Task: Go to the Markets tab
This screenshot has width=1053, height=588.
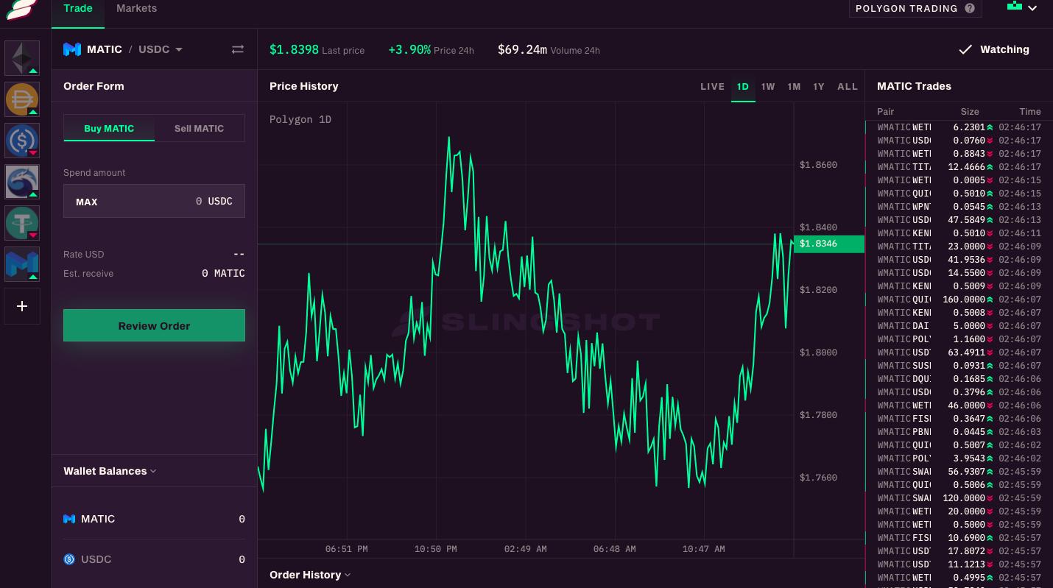Action: (x=136, y=9)
